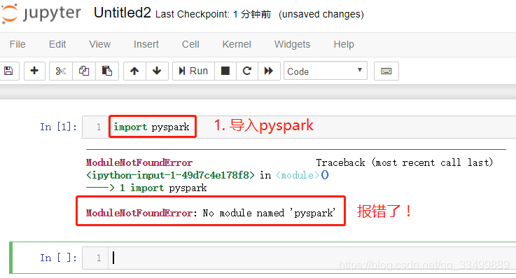Viewport: 516px width, 278px height.
Task: Open the Kernel menu
Action: tap(237, 44)
